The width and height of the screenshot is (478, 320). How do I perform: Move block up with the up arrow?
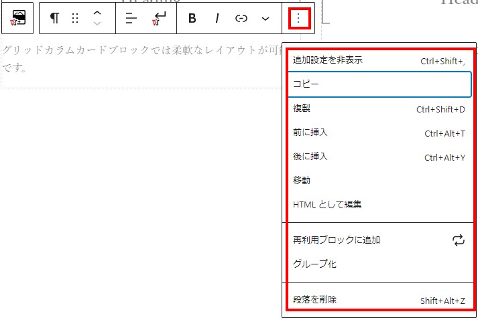[x=97, y=13]
